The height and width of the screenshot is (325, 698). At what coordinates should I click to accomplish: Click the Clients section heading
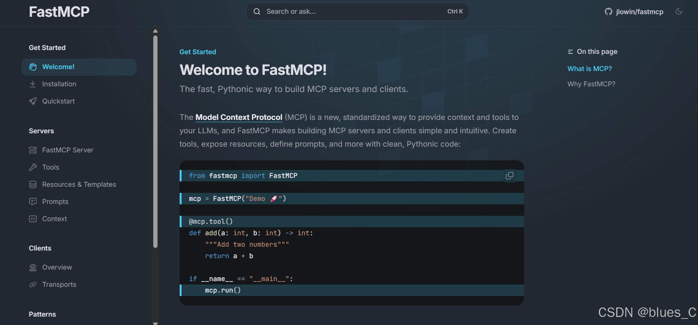tap(40, 248)
